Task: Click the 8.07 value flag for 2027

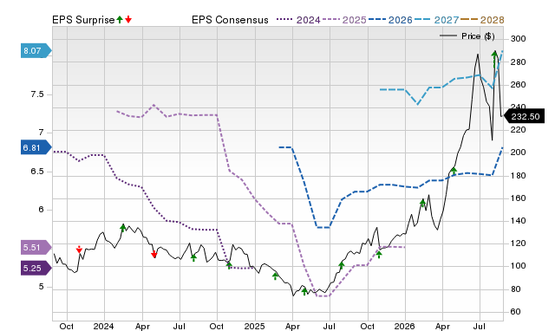Action: tap(36, 51)
